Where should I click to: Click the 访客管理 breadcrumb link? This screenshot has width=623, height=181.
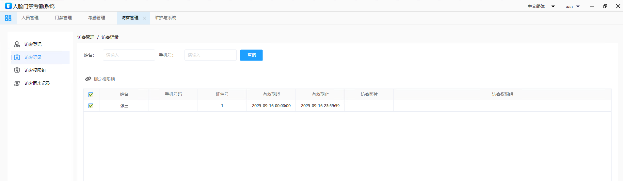86,37
